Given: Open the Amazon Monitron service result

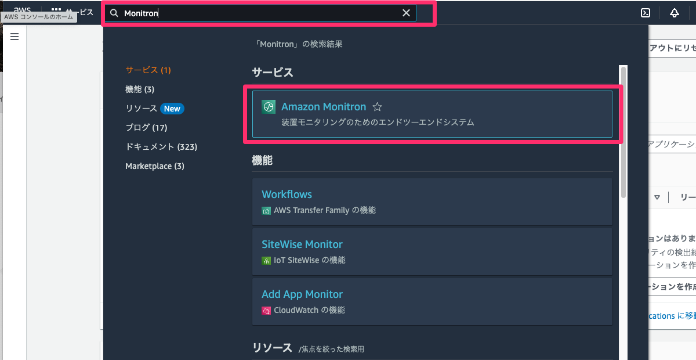Looking at the screenshot, I should (432, 114).
